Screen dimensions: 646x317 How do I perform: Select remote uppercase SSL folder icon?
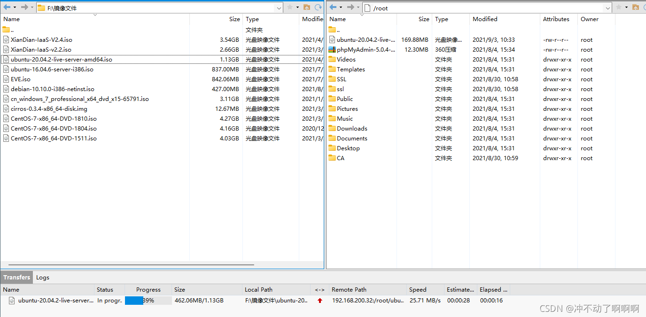click(332, 79)
